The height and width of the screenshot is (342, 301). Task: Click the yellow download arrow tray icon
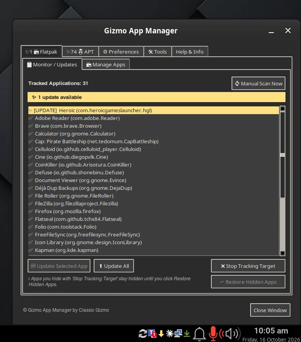coord(161,333)
